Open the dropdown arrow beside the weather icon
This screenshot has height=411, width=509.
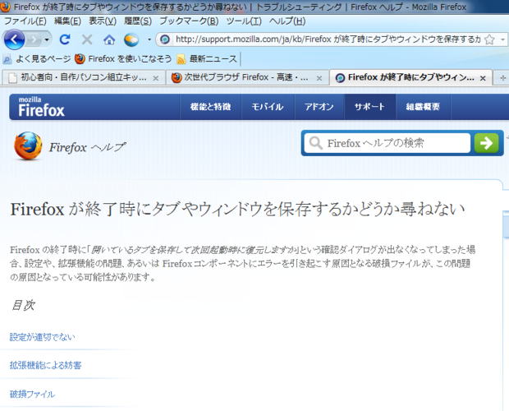point(149,39)
